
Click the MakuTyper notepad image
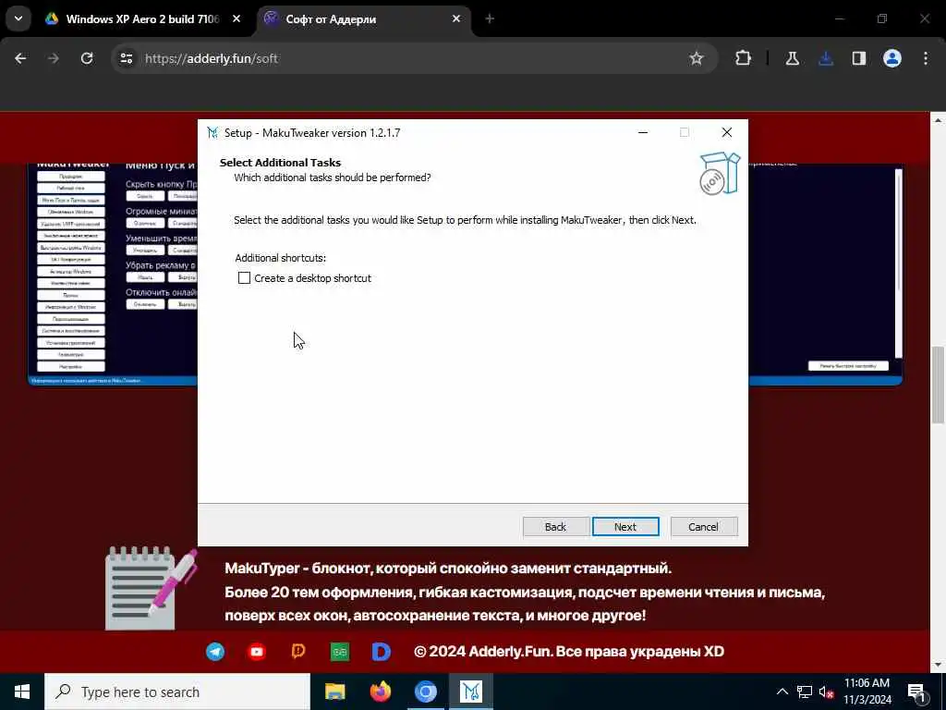tap(151, 588)
